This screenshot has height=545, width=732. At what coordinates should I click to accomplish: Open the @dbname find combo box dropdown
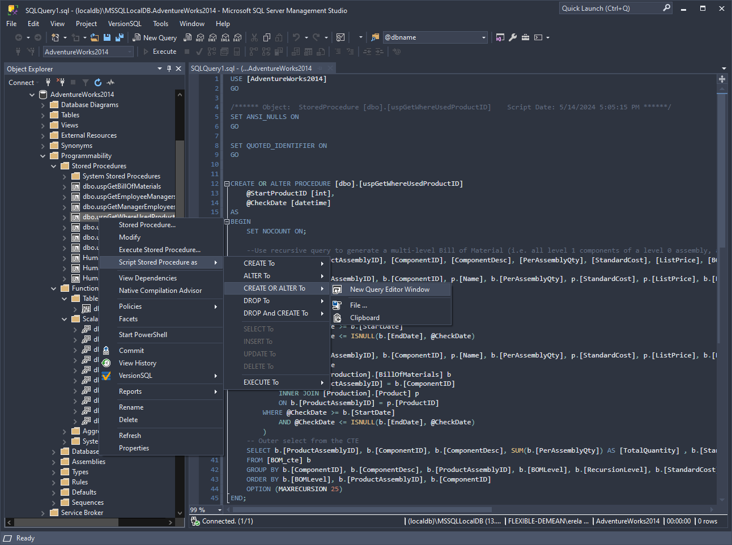point(483,37)
